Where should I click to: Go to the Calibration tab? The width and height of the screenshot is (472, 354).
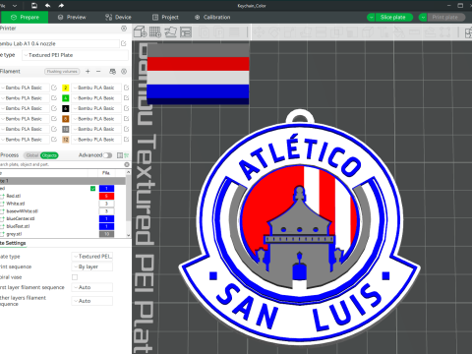(212, 17)
